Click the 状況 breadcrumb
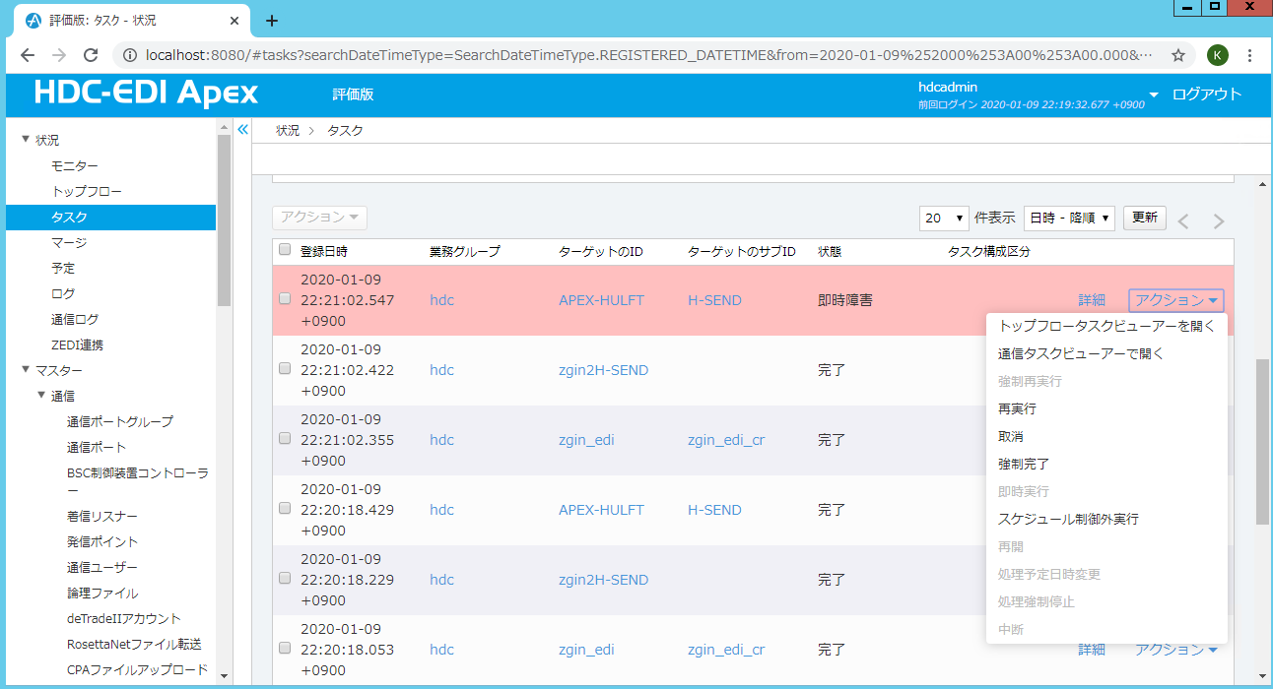The image size is (1273, 689). tap(288, 130)
